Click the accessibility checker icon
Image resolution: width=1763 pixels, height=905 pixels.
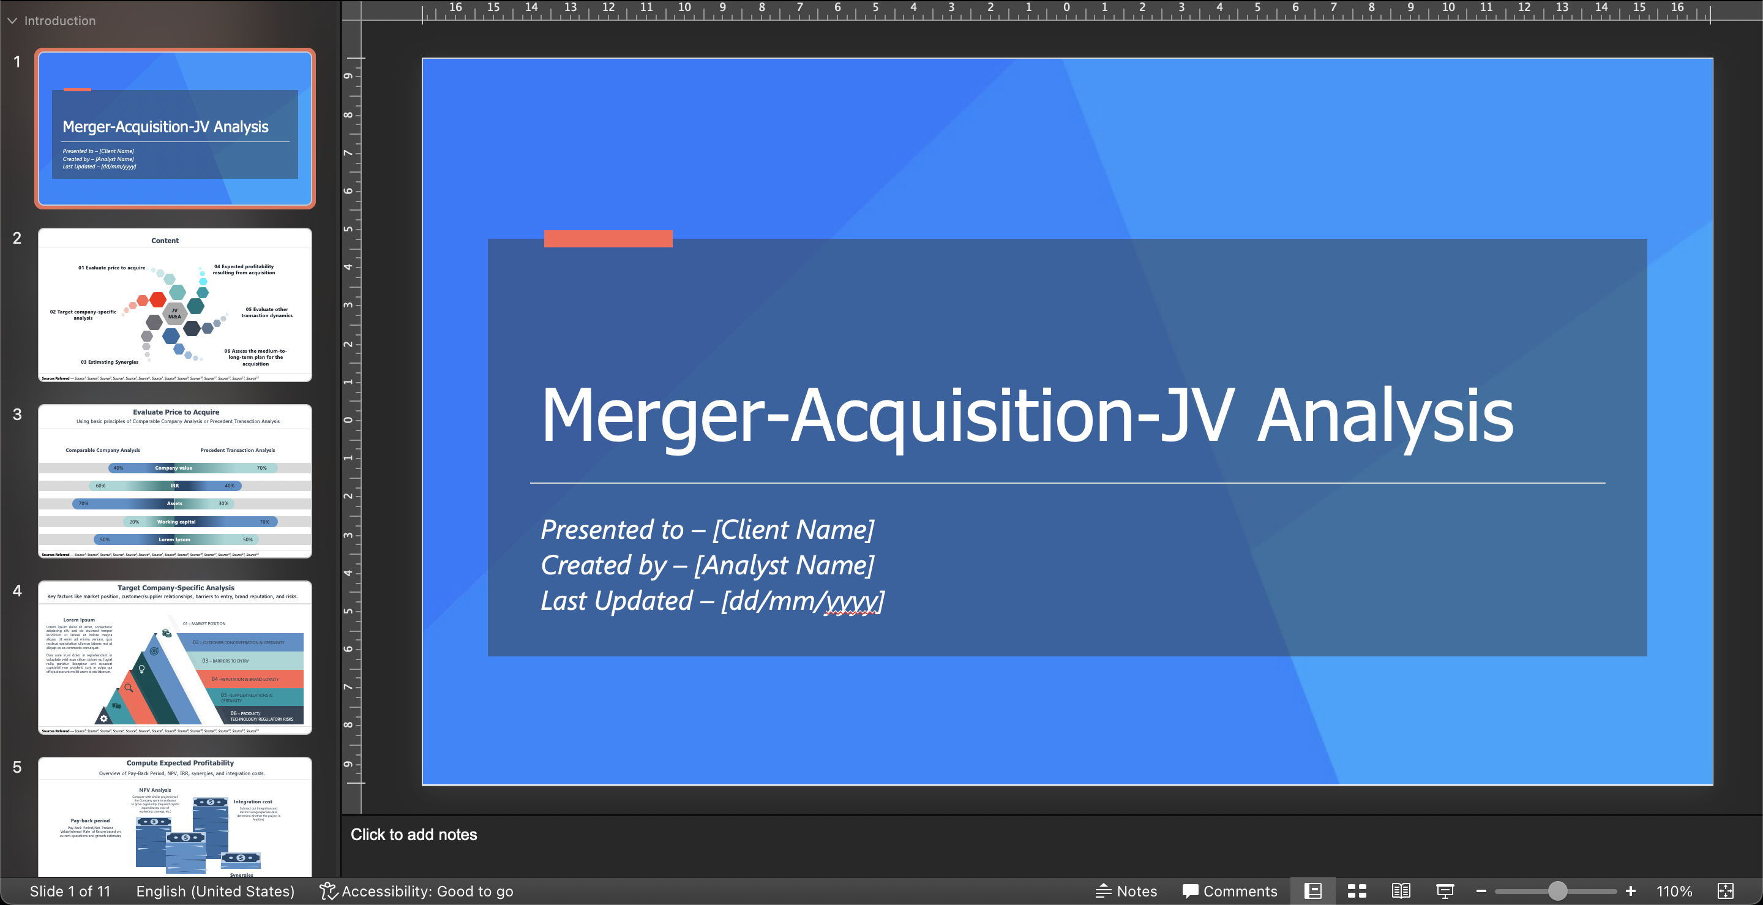tap(329, 891)
